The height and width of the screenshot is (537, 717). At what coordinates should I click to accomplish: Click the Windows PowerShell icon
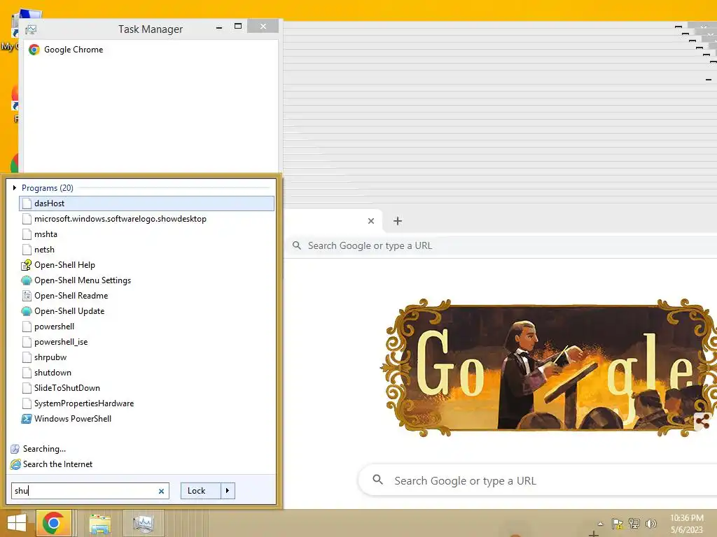click(27, 419)
